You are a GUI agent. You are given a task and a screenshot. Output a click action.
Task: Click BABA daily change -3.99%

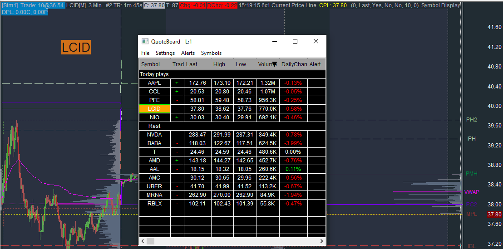pos(294,143)
